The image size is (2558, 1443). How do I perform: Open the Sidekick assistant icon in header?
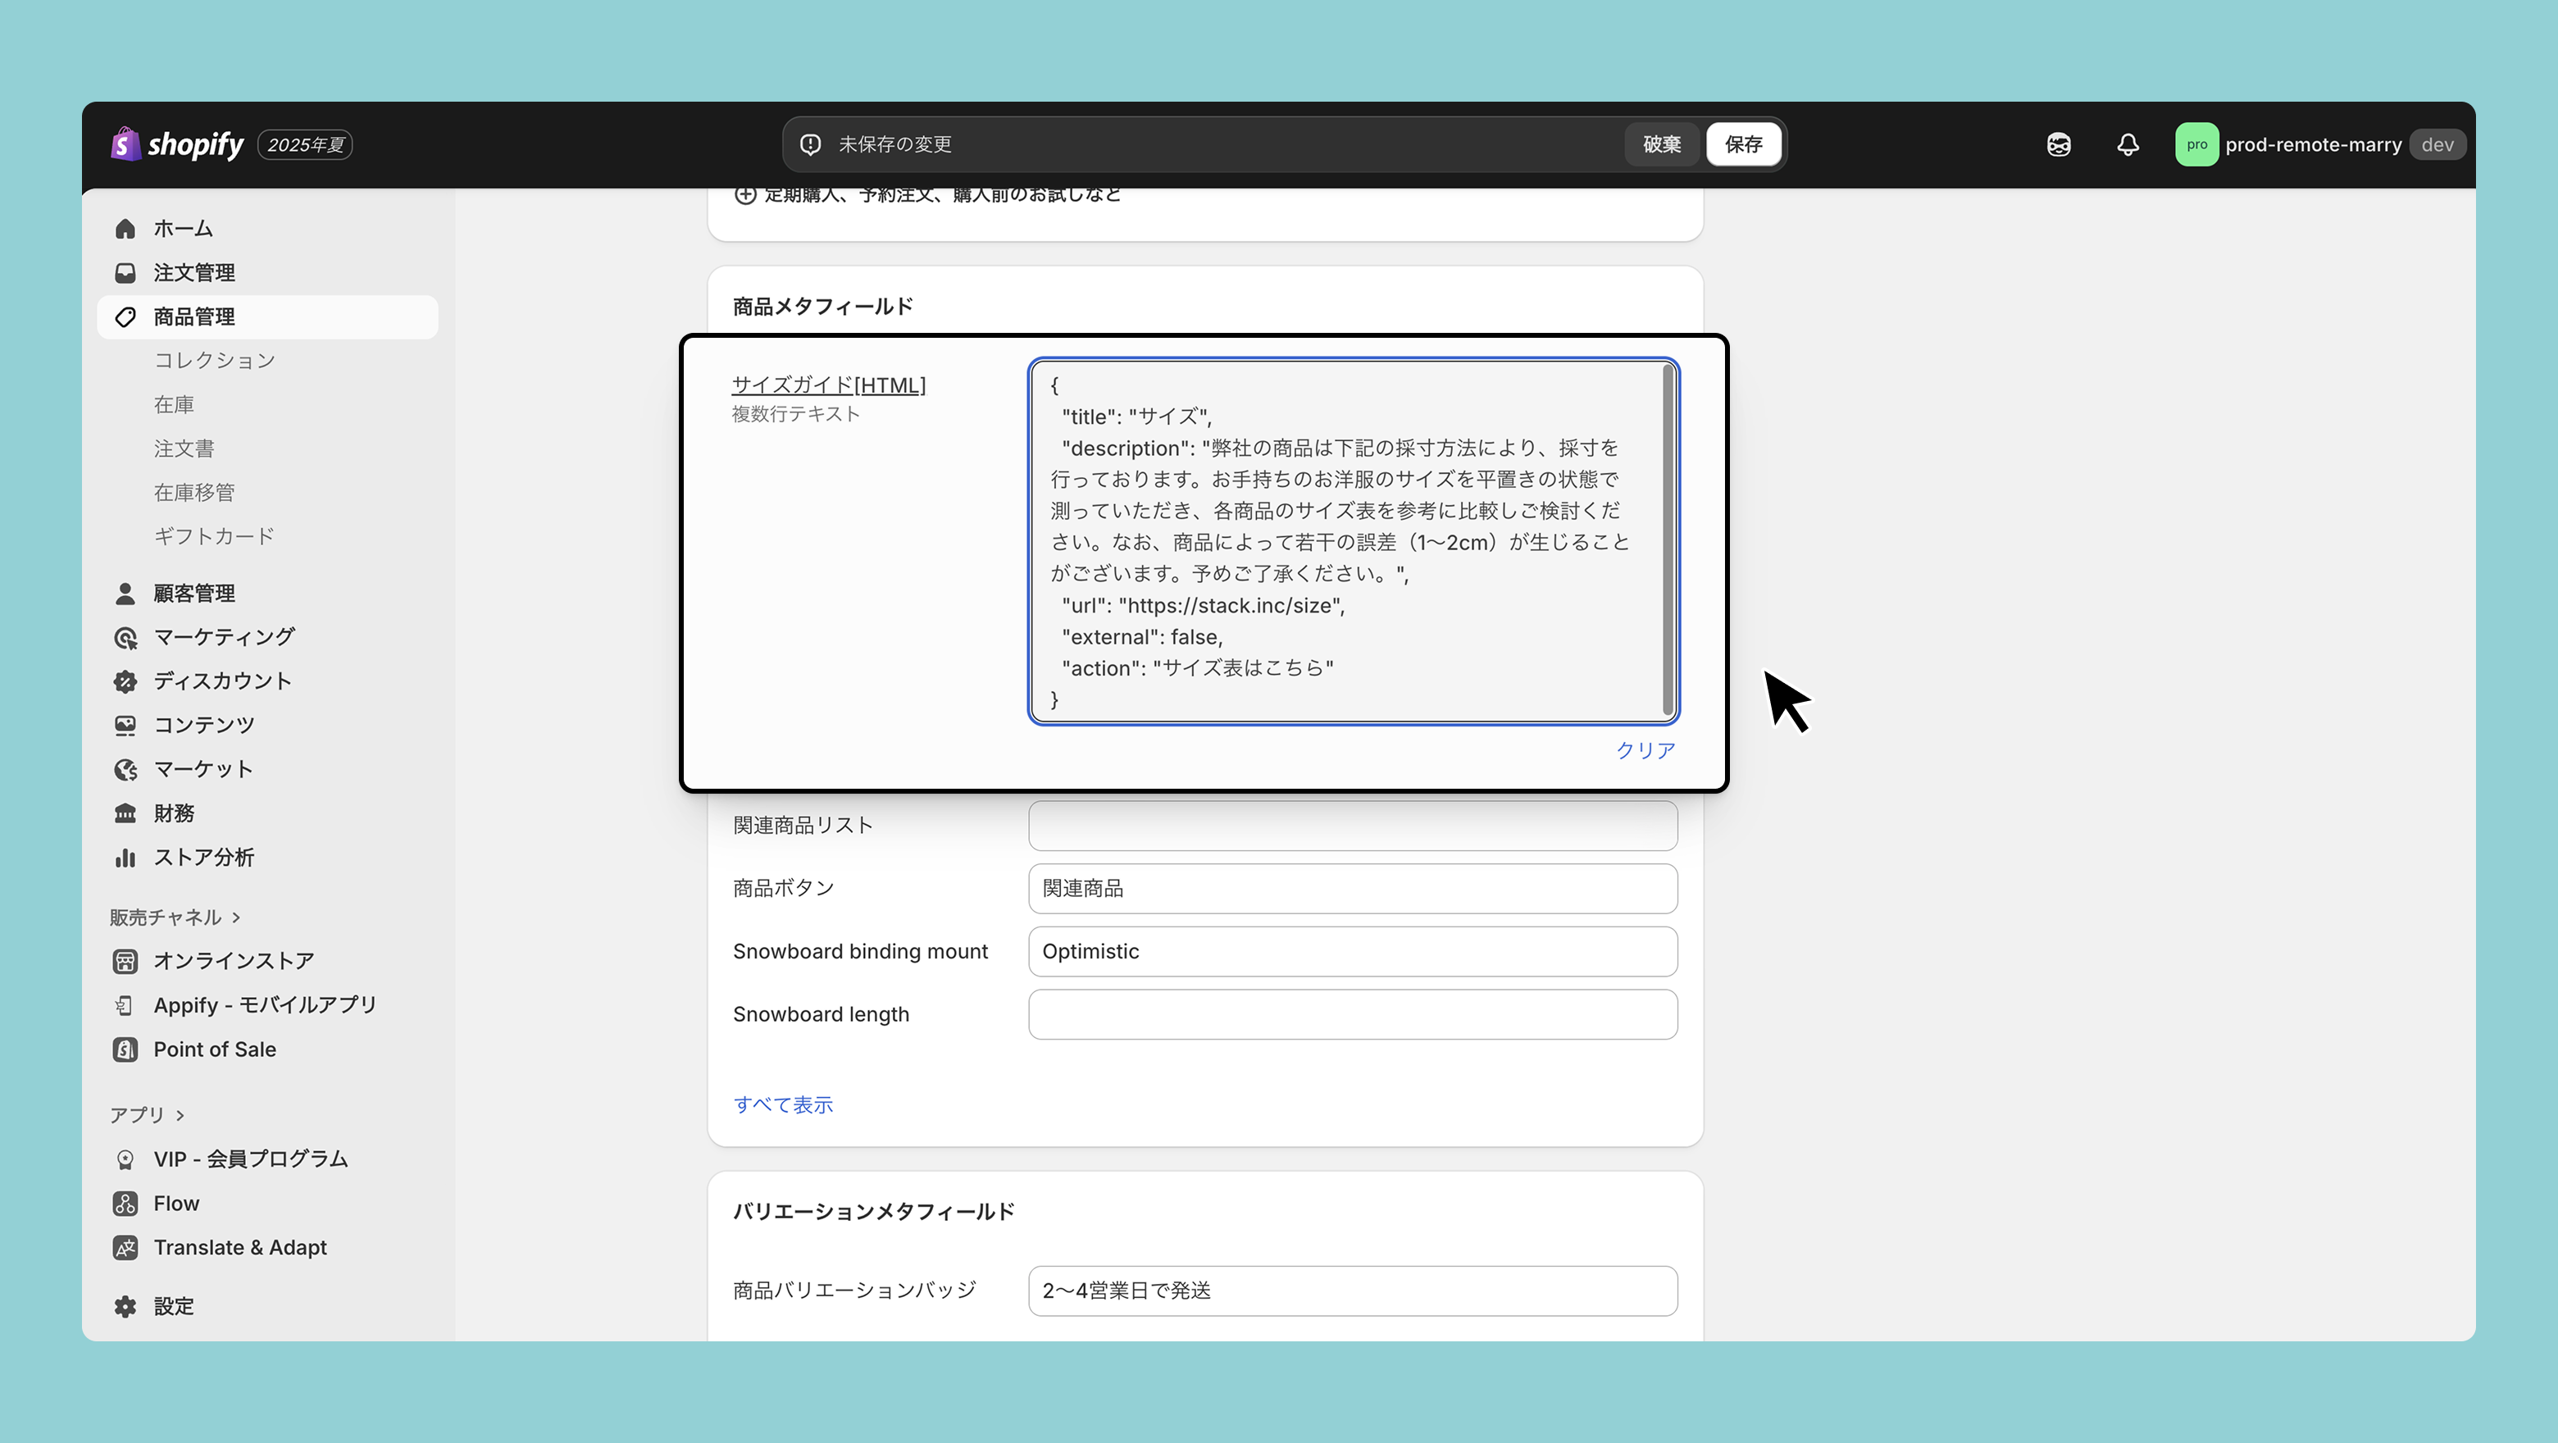click(2059, 145)
